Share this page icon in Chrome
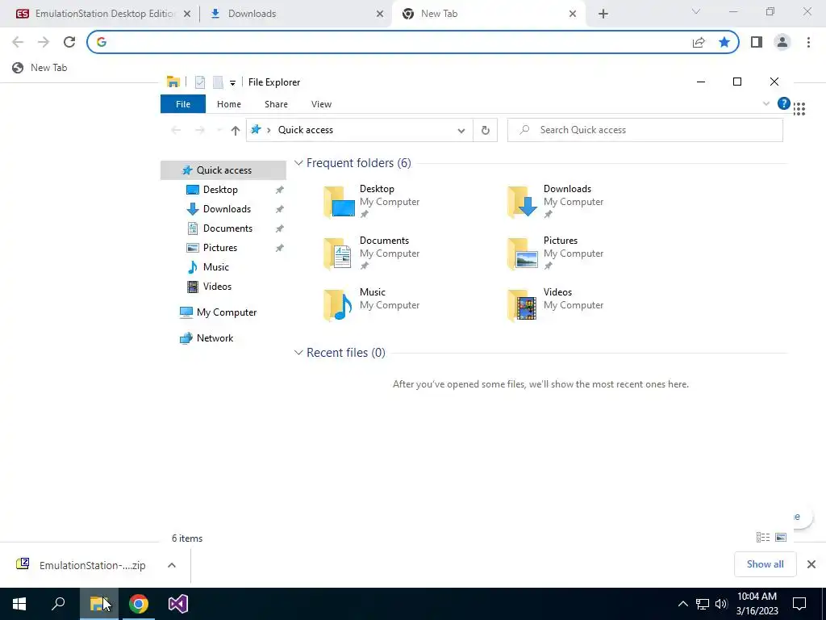826x620 pixels. pos(699,42)
